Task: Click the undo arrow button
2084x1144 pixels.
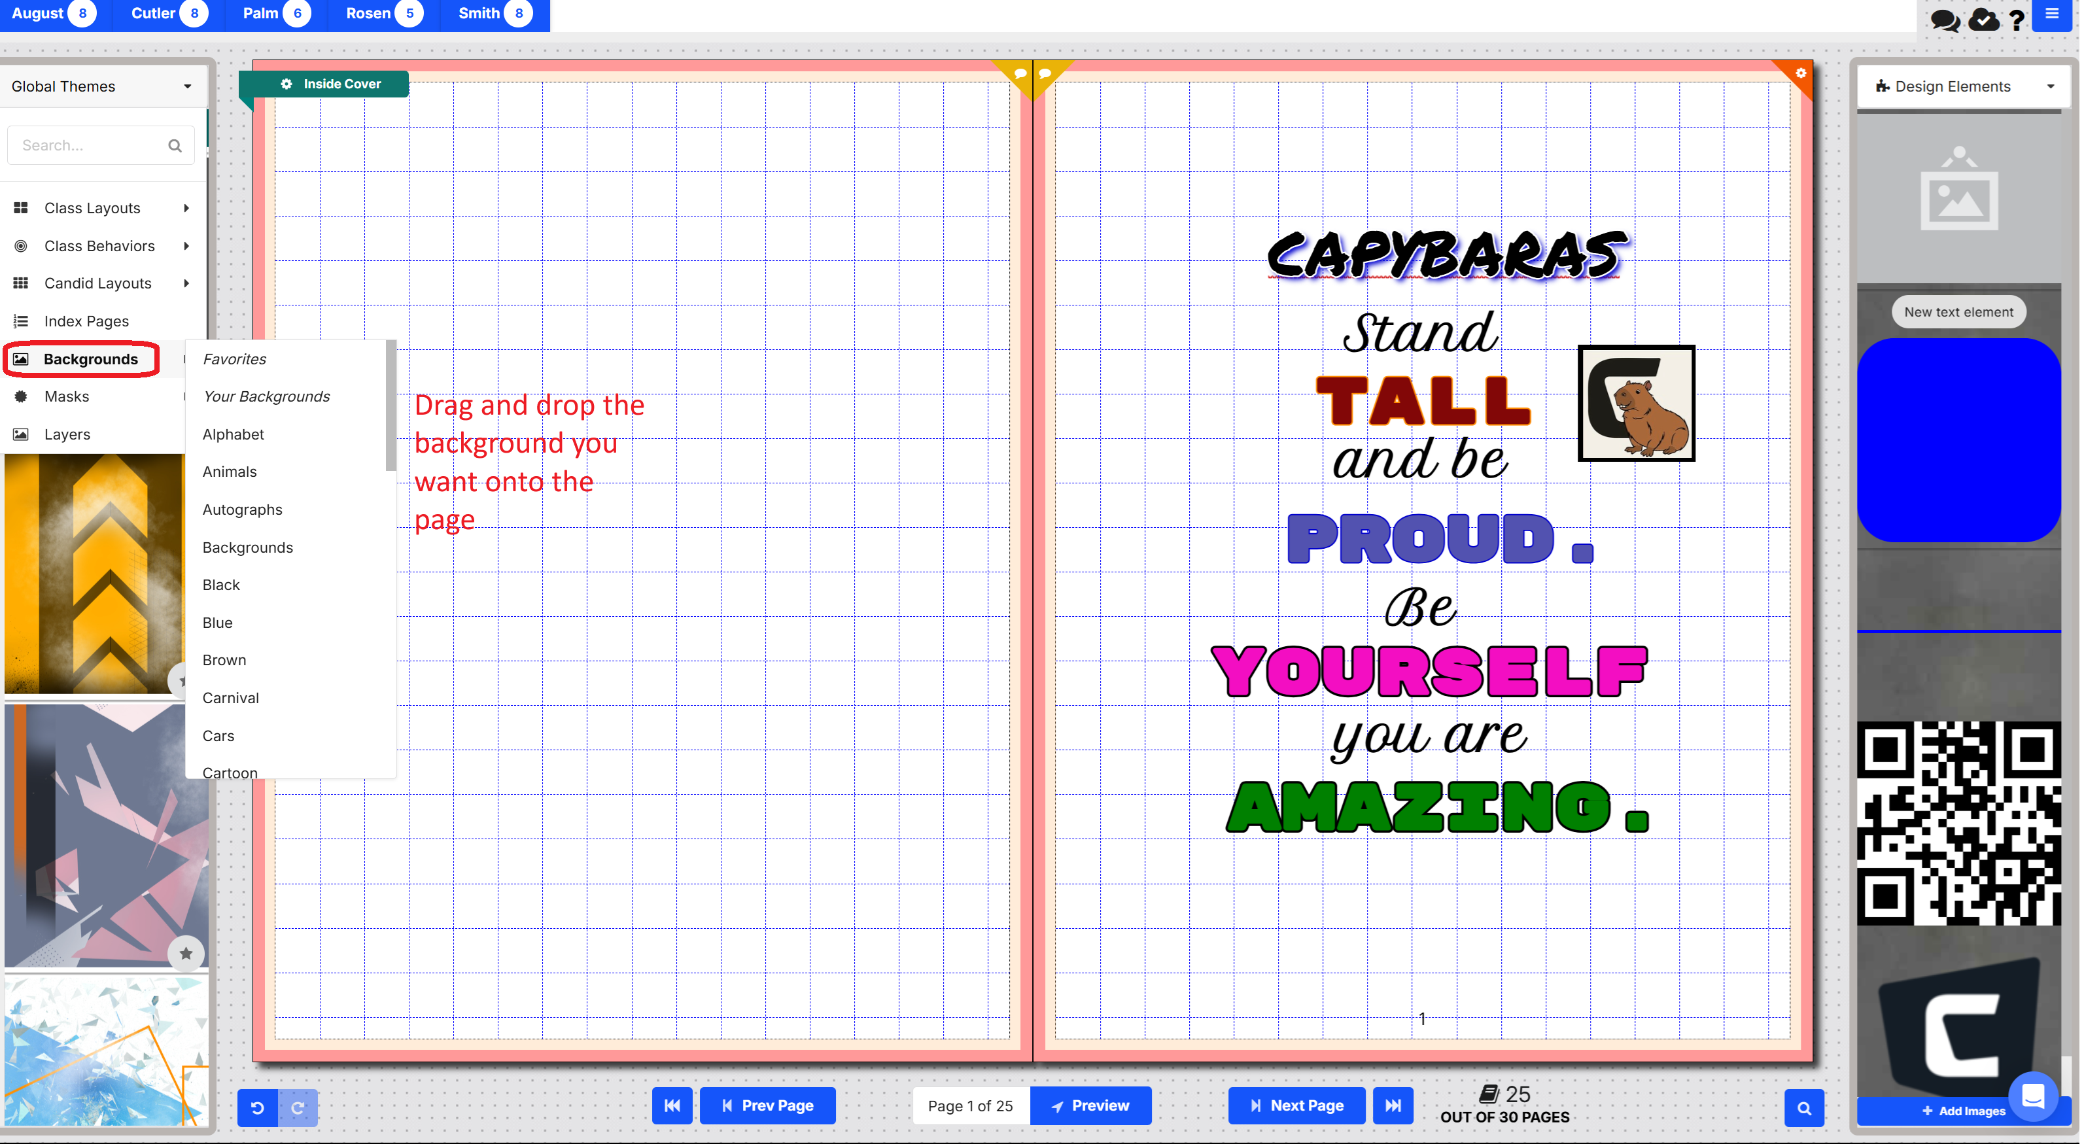Action: pyautogui.click(x=257, y=1107)
